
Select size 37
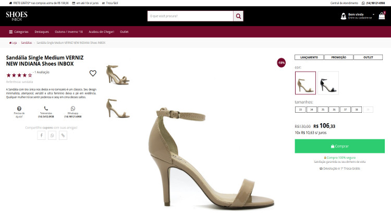[x=345, y=110]
